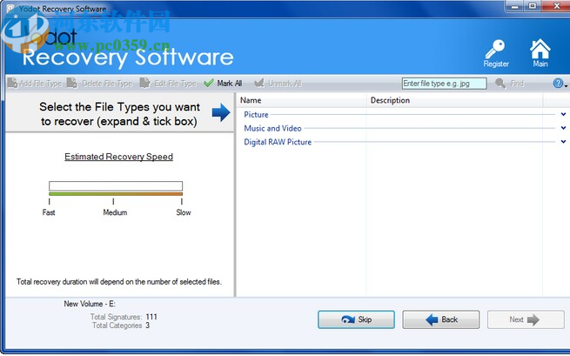The width and height of the screenshot is (570, 356).
Task: Click the Skip button
Action: coord(356,319)
